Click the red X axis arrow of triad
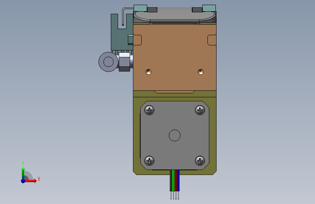315x204 pixels. pos(31,181)
